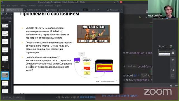The width and height of the screenshot is (179, 101).
Task: Click the Okular app icon in title bar
Action: [2, 2]
